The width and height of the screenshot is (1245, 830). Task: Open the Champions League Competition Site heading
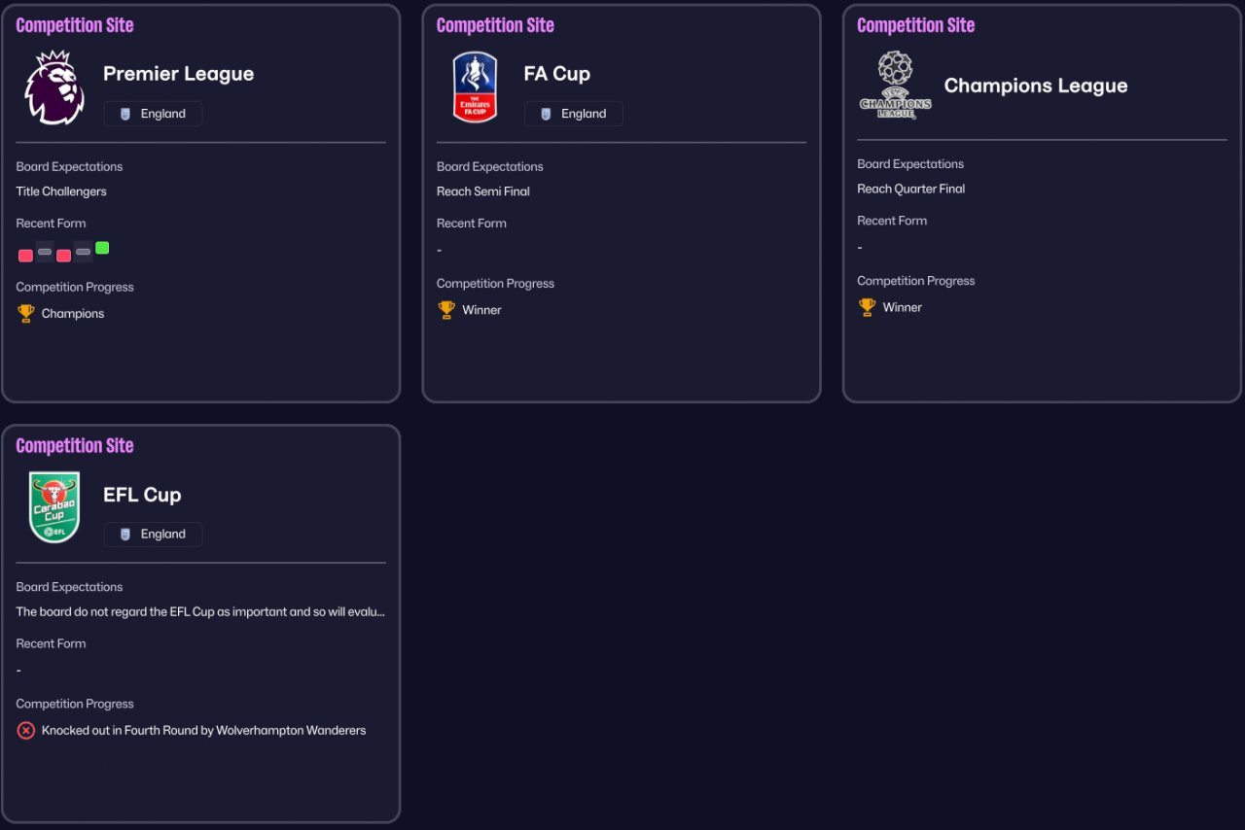click(915, 25)
